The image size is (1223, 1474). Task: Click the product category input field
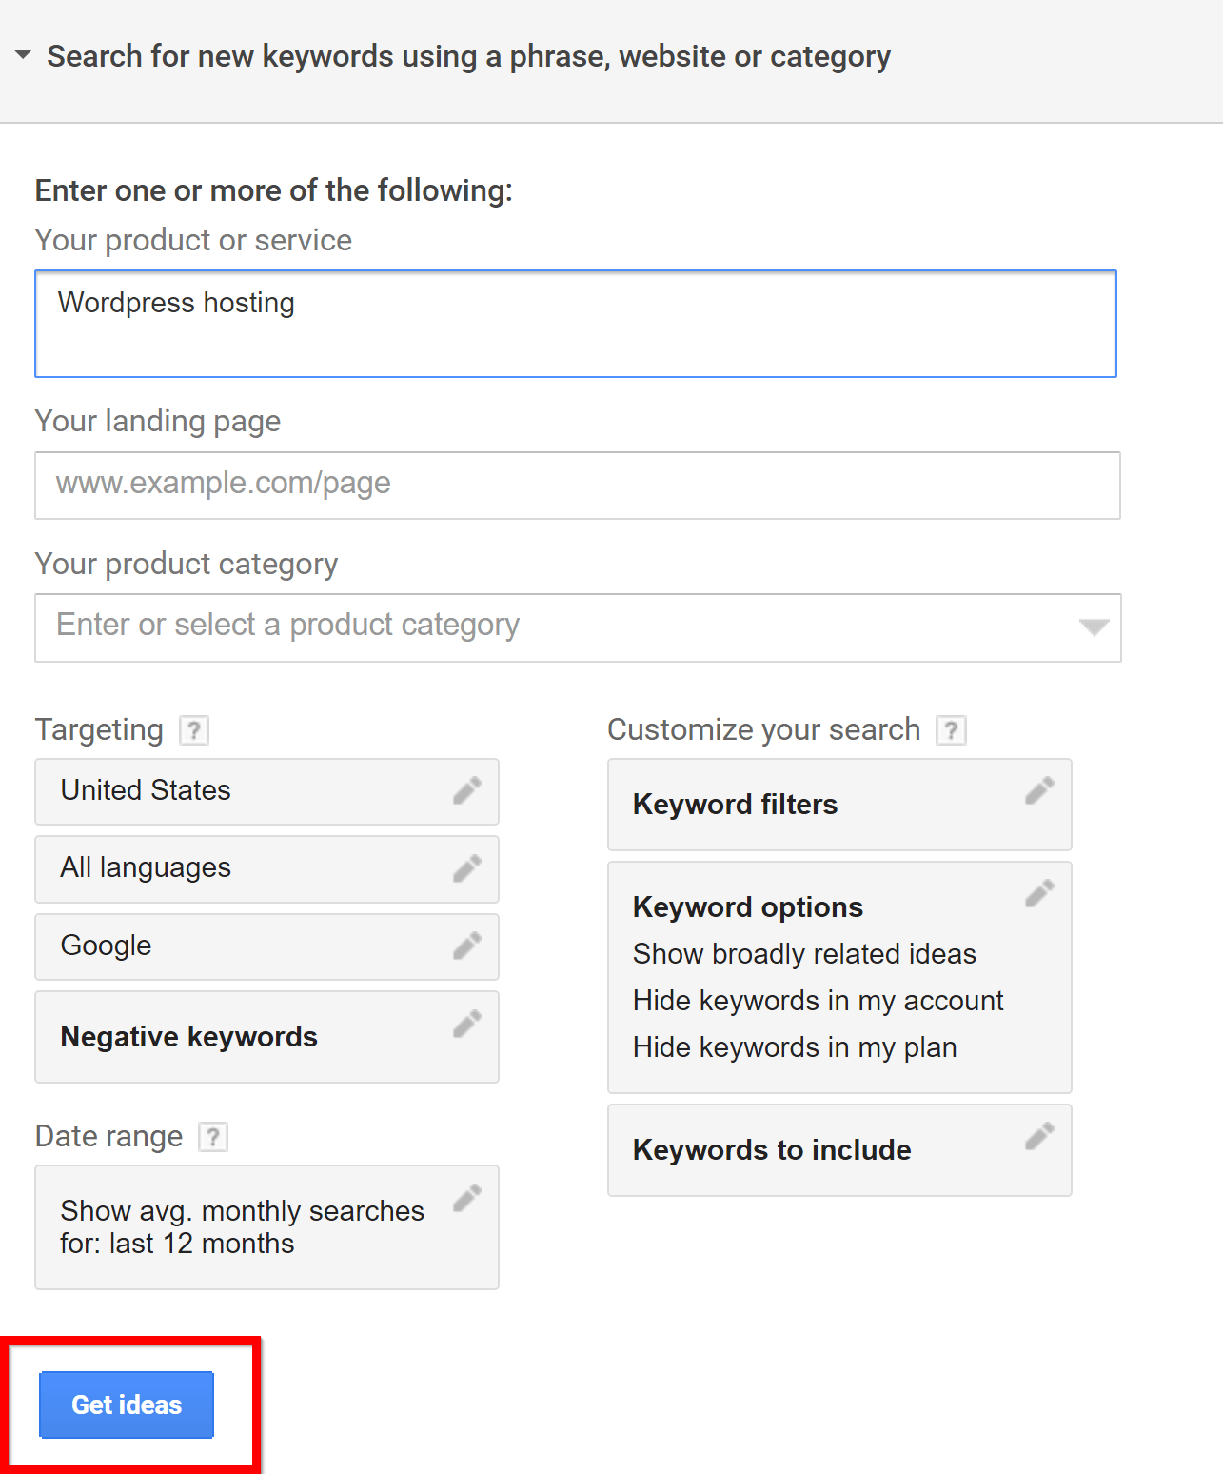[x=578, y=627]
